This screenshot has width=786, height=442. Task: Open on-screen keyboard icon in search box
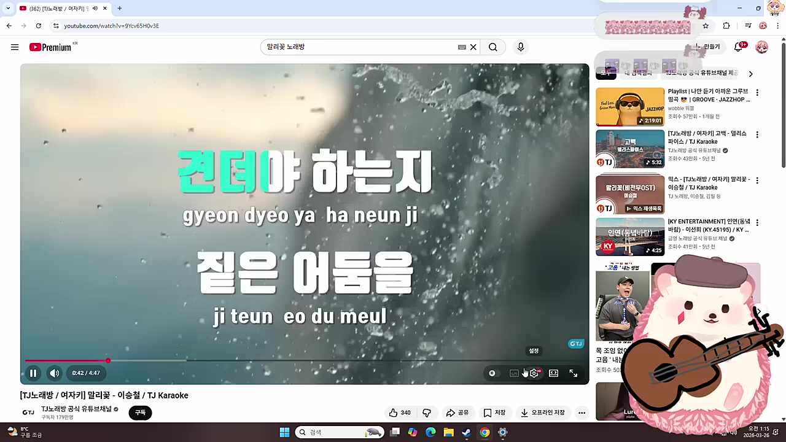(462, 47)
